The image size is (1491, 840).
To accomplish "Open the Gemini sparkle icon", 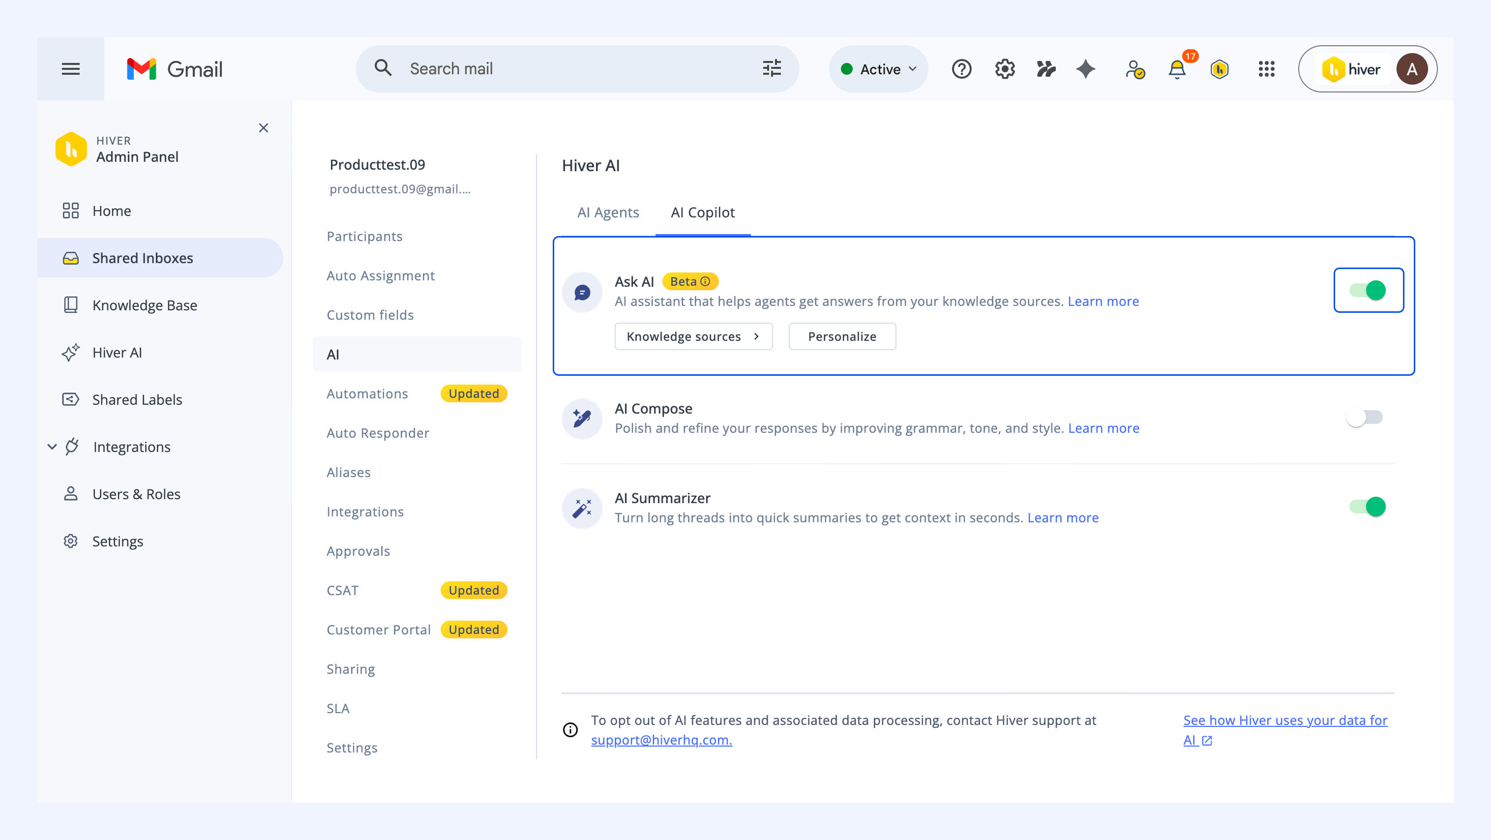I will tap(1086, 69).
